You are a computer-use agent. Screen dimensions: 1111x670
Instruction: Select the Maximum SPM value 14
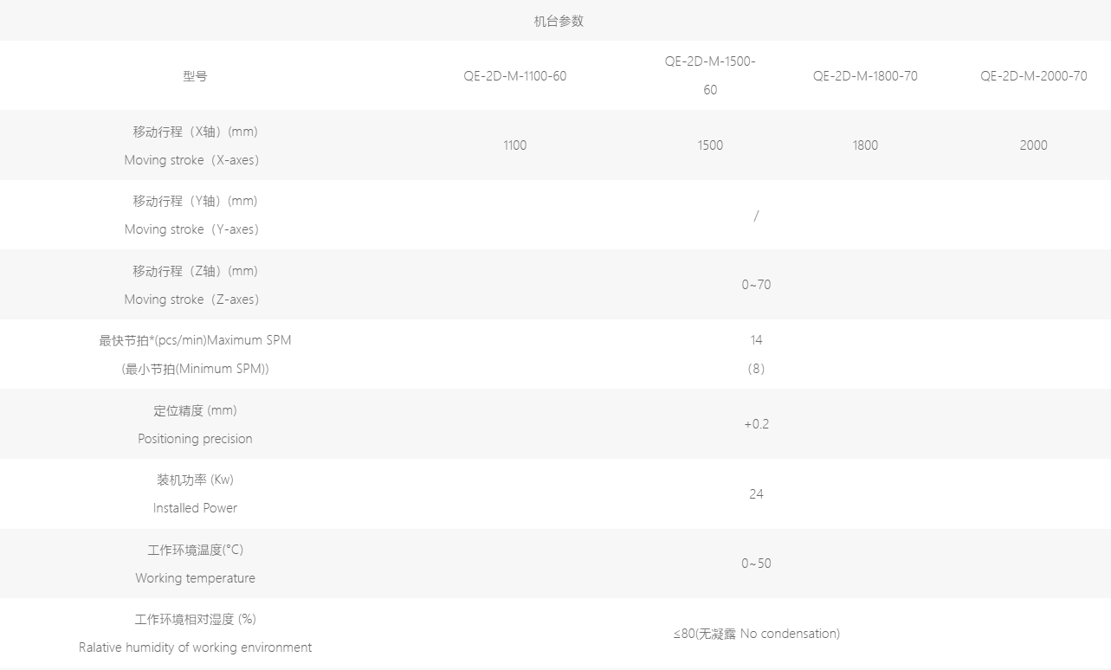point(756,340)
